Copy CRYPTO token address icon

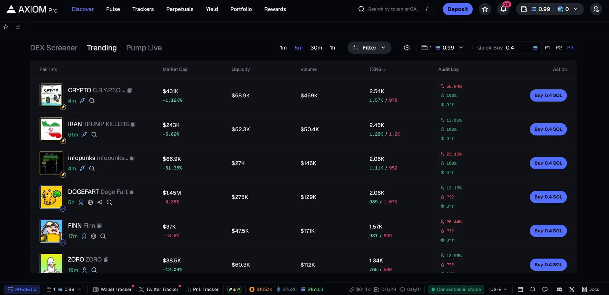click(129, 90)
